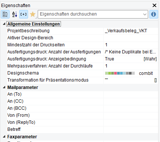The image size is (160, 142).
Task: Click the An (To) value cell
Action: click(131, 95)
